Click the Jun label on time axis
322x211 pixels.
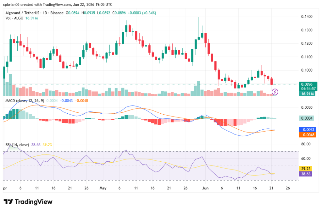pos(205,188)
